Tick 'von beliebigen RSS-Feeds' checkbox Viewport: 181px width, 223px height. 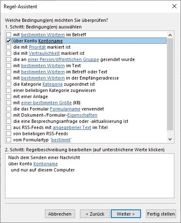tap(9, 134)
